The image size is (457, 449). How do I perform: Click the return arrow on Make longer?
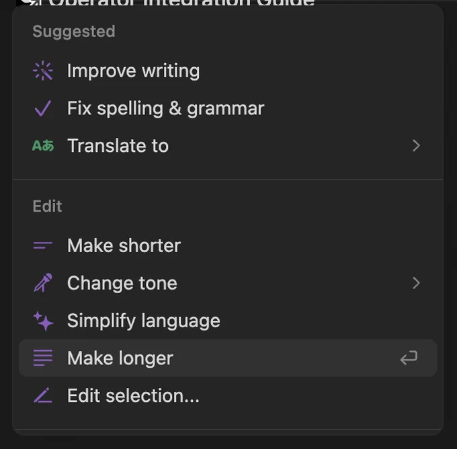pos(409,358)
